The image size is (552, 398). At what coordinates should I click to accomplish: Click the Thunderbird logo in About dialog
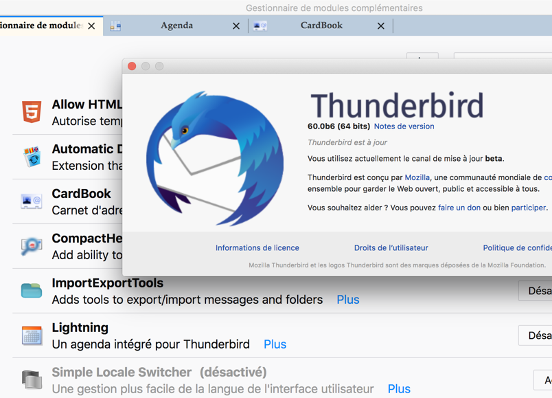tap(215, 158)
